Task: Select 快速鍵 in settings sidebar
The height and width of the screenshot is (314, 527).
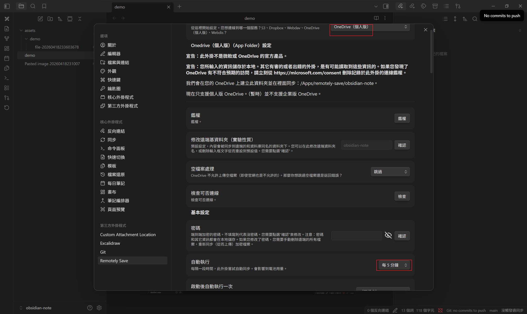Action: coord(114,80)
